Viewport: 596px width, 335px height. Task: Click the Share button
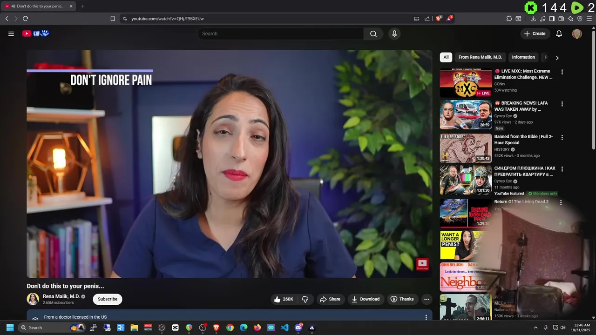coord(330,299)
